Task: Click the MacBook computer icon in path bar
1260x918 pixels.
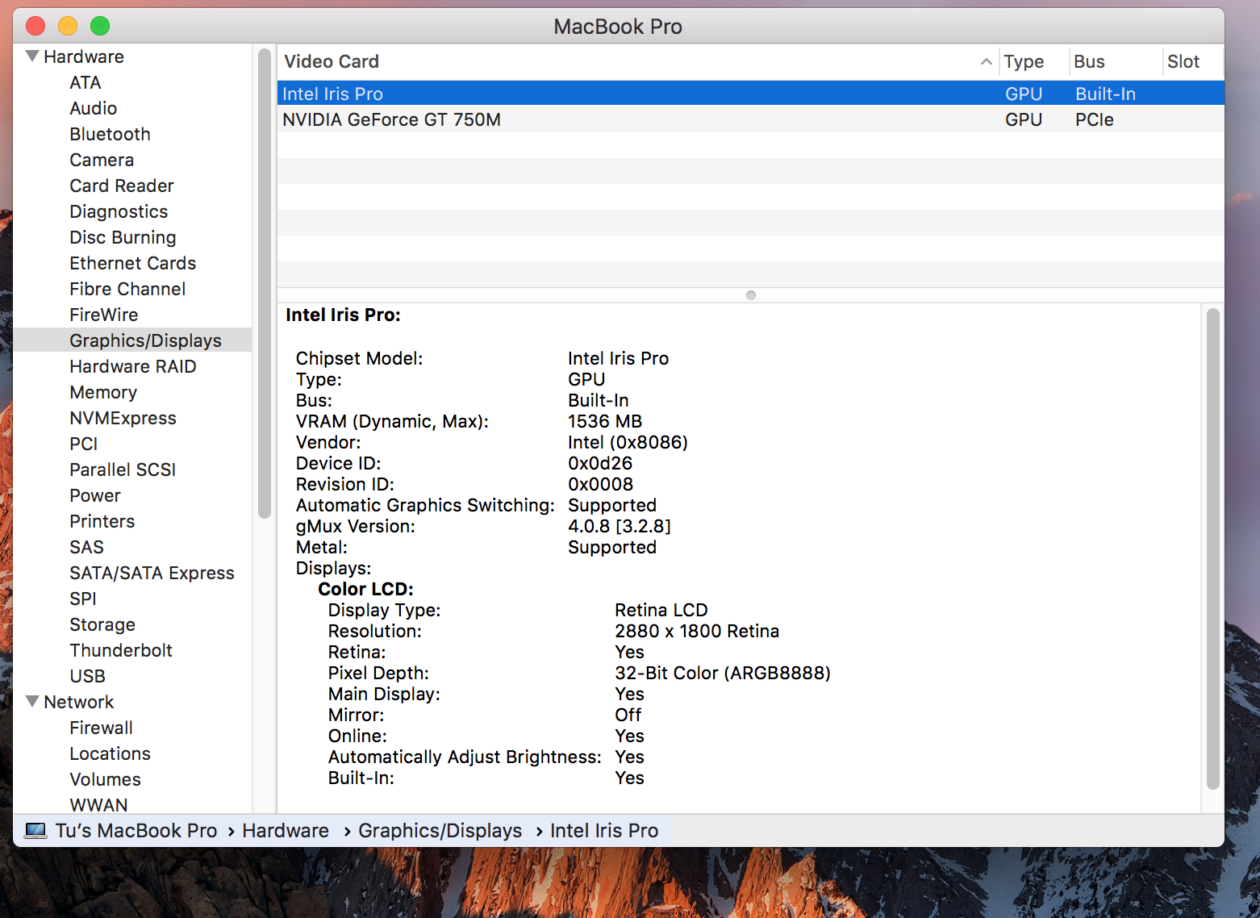Action: pyautogui.click(x=35, y=830)
